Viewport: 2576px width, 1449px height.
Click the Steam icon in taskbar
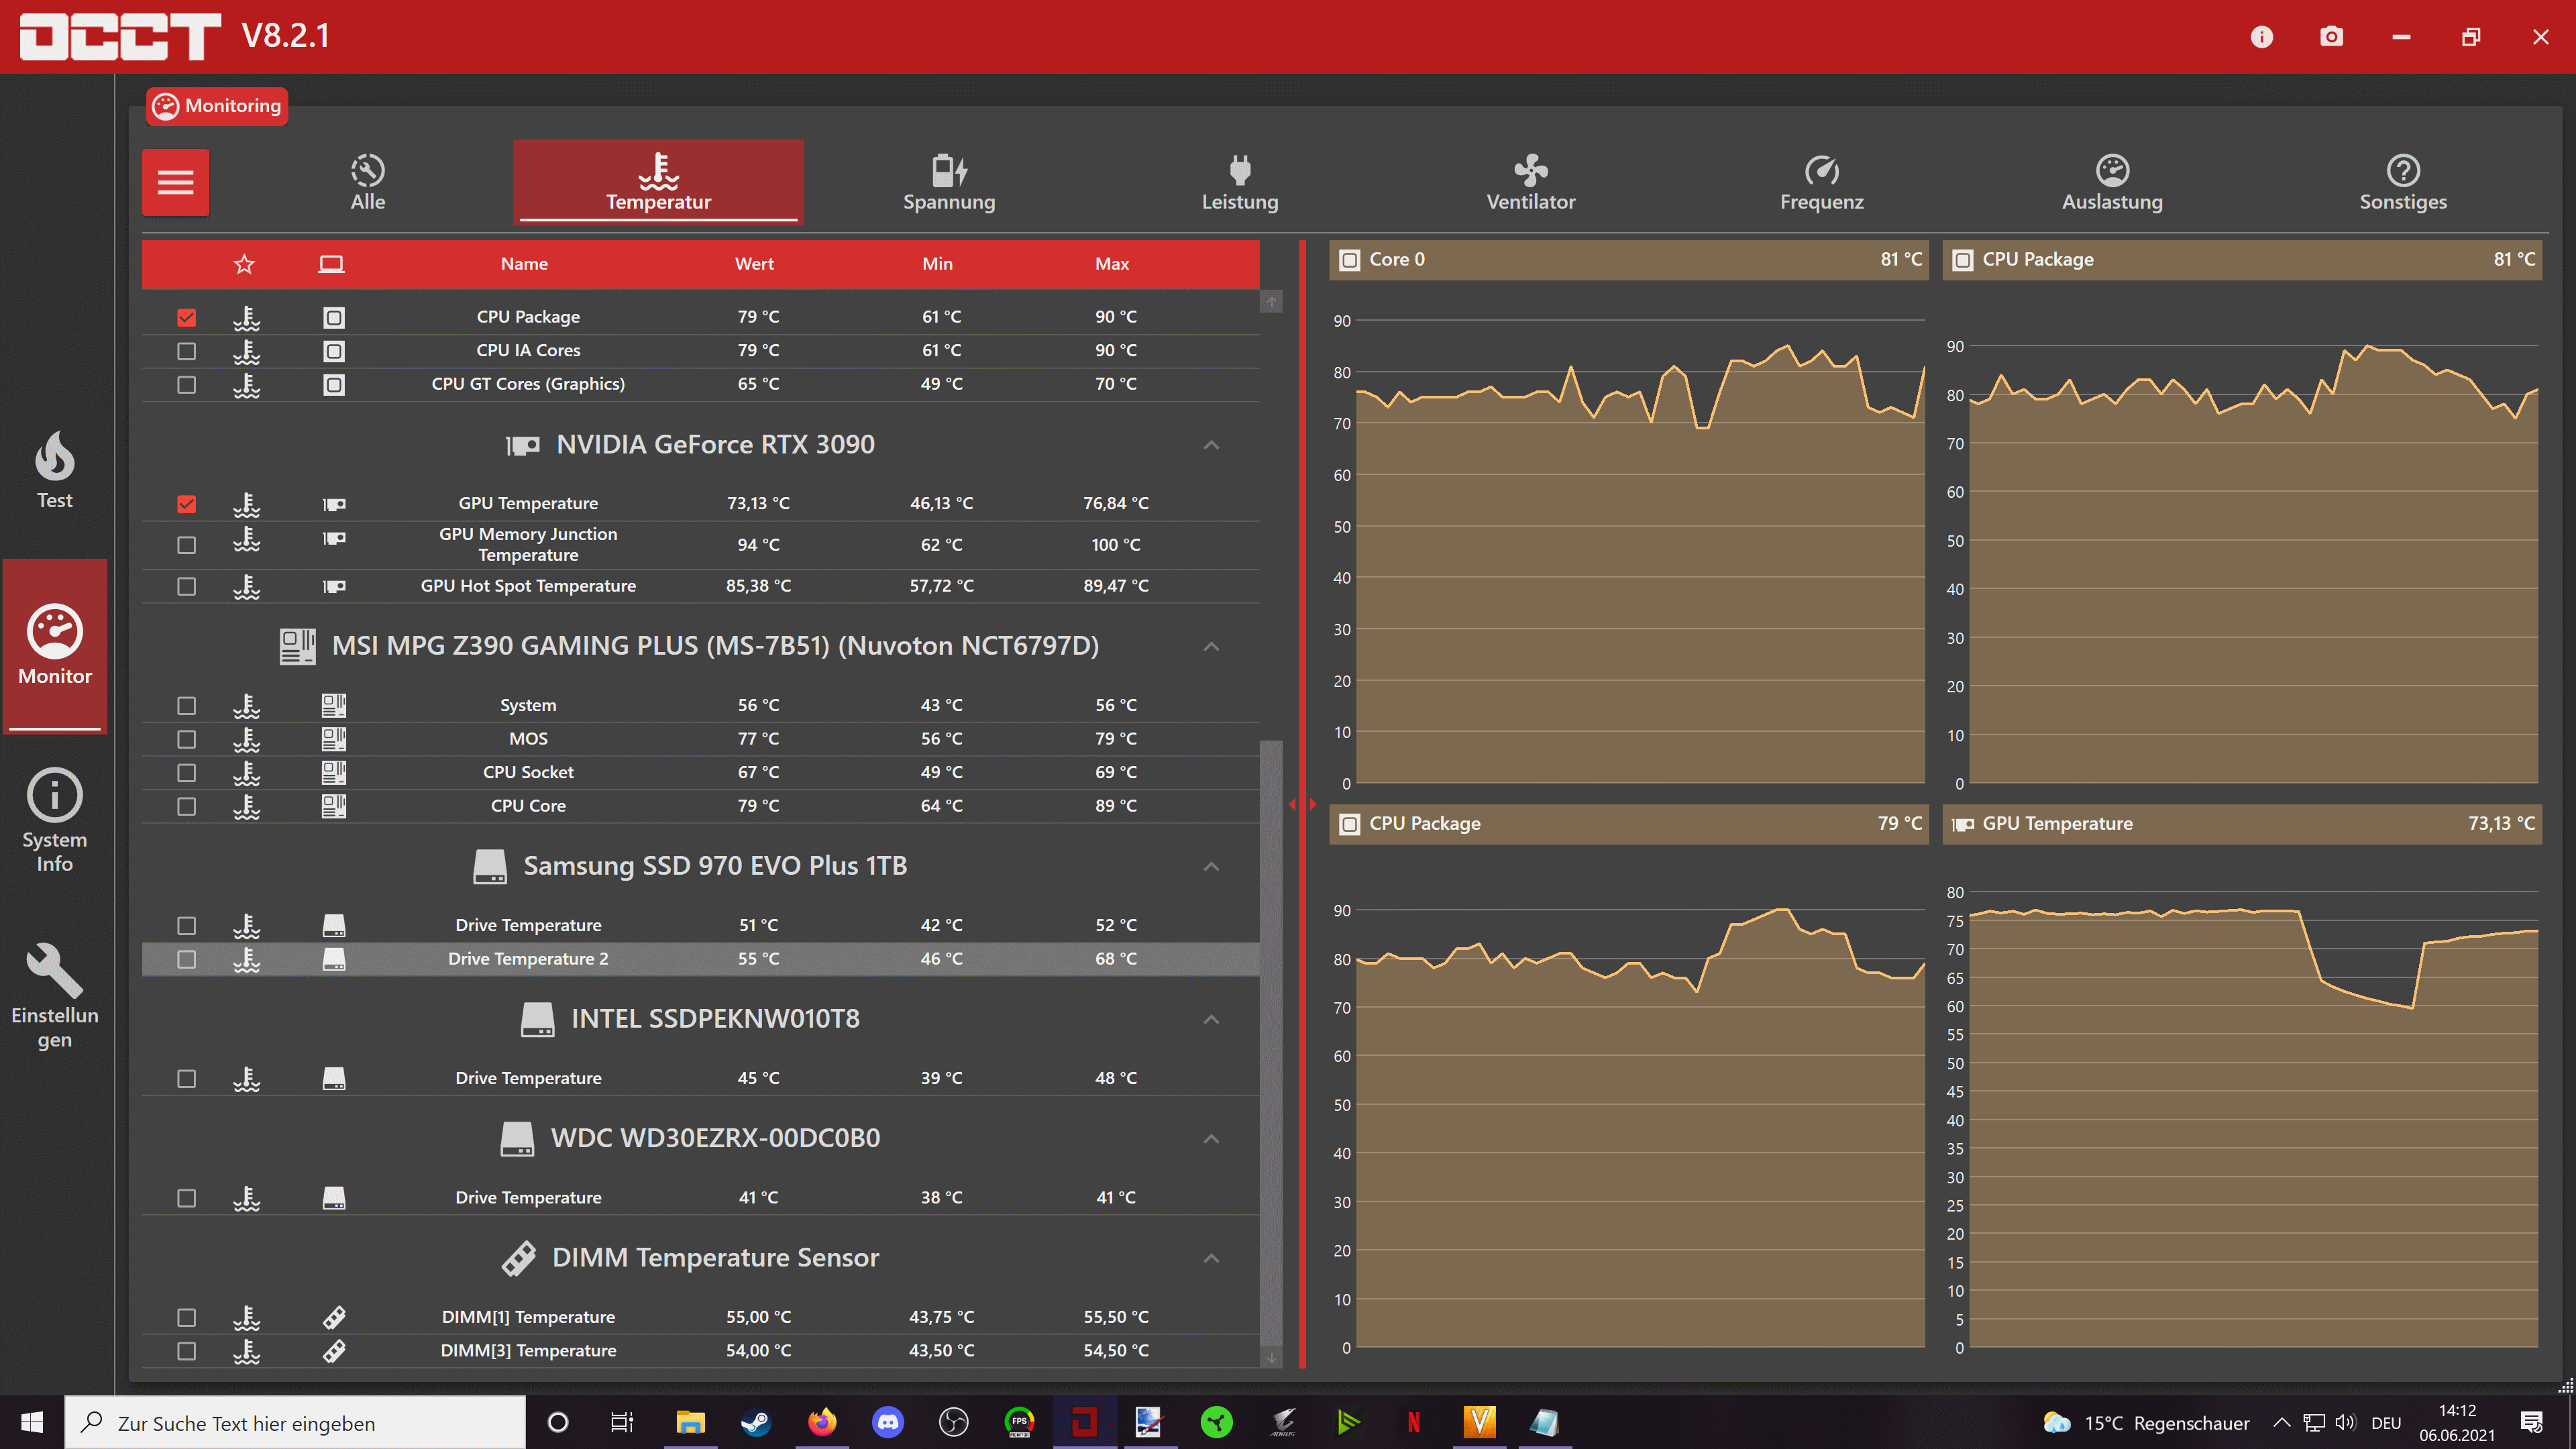(755, 1422)
